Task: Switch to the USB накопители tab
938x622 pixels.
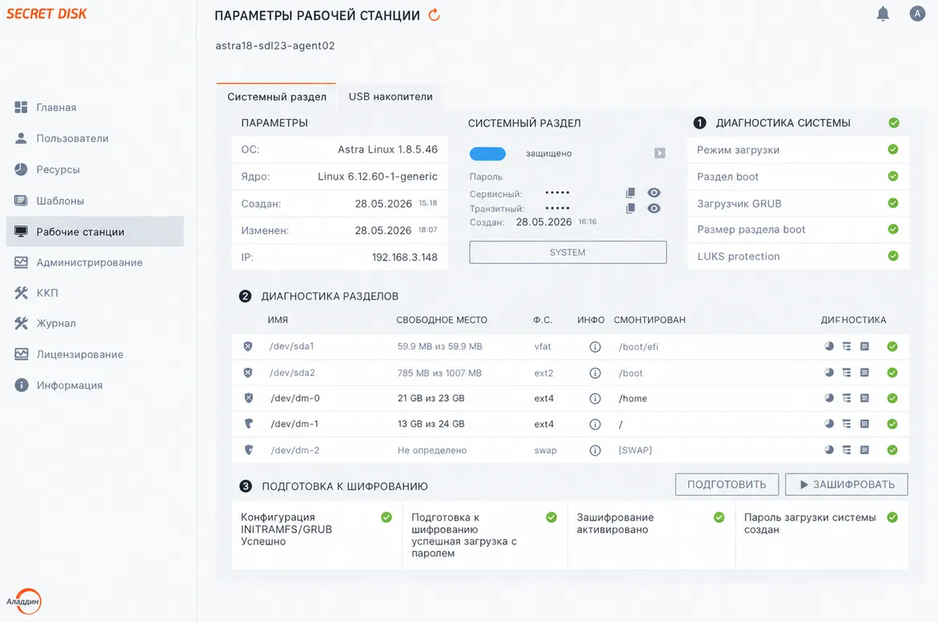Action: tap(391, 97)
